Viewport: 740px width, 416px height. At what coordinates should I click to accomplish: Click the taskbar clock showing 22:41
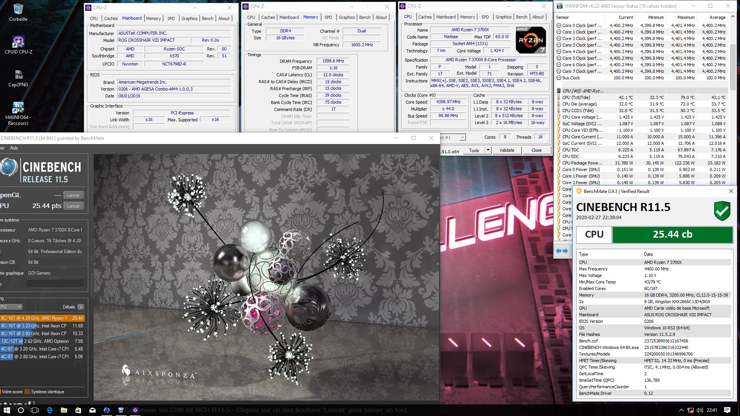point(712,410)
